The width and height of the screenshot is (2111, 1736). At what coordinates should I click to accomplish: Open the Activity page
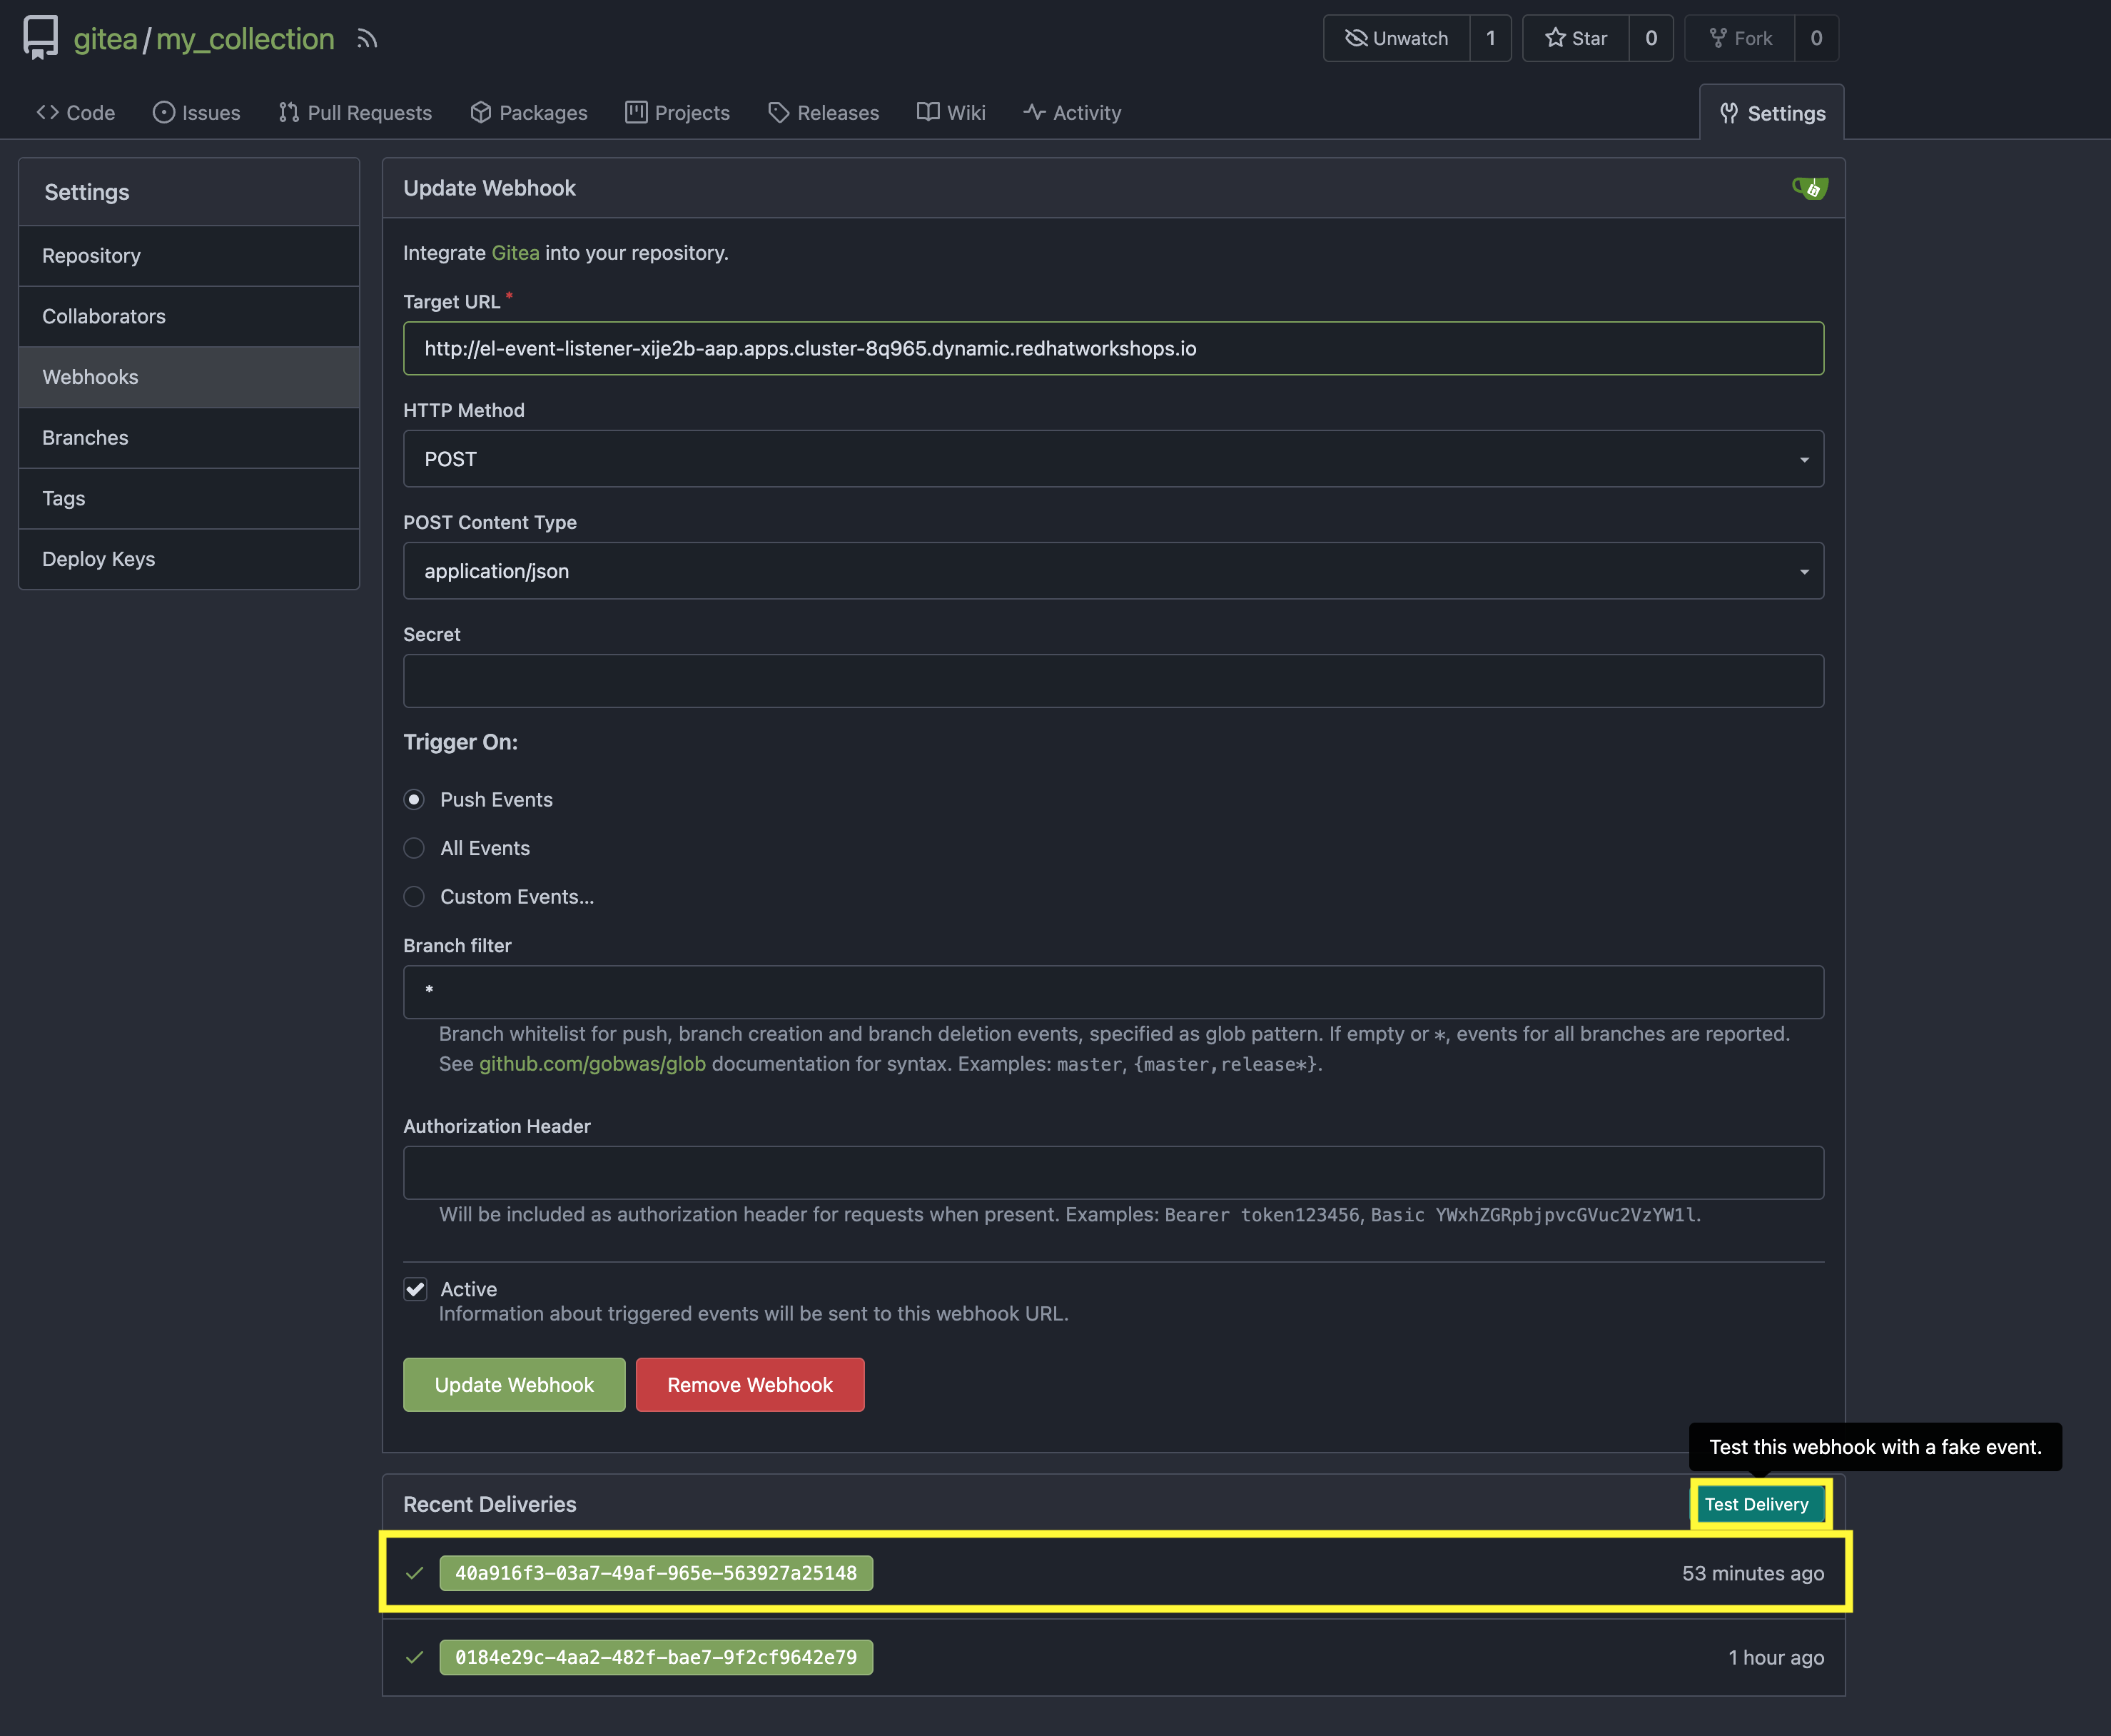click(x=1071, y=112)
